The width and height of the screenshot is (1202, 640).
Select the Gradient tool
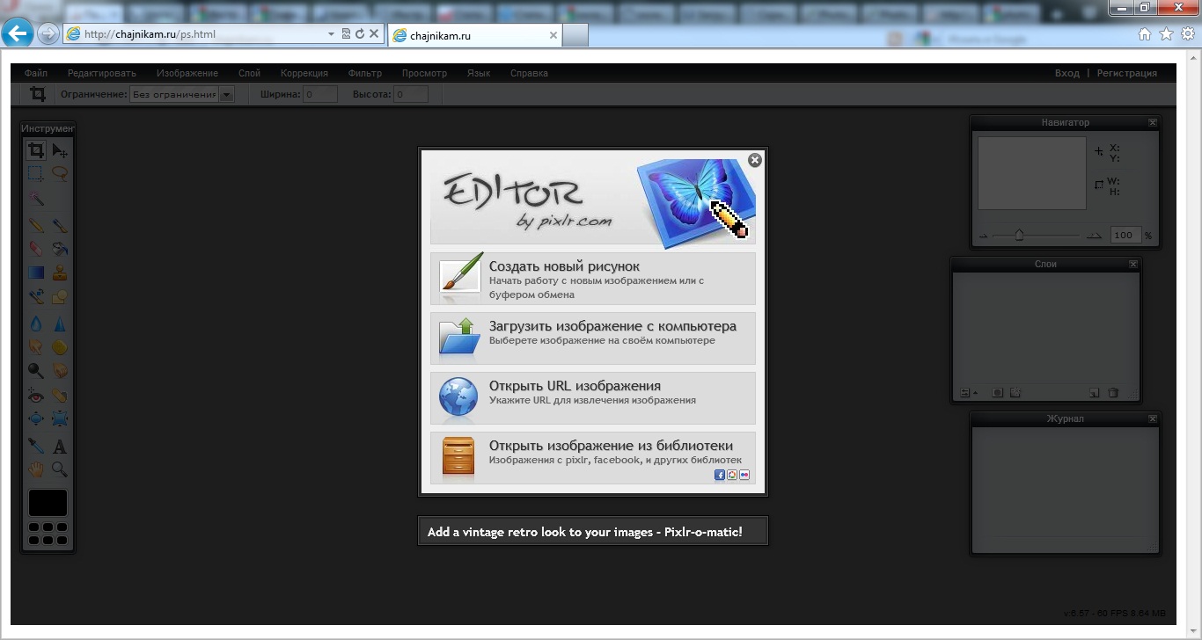(x=36, y=273)
